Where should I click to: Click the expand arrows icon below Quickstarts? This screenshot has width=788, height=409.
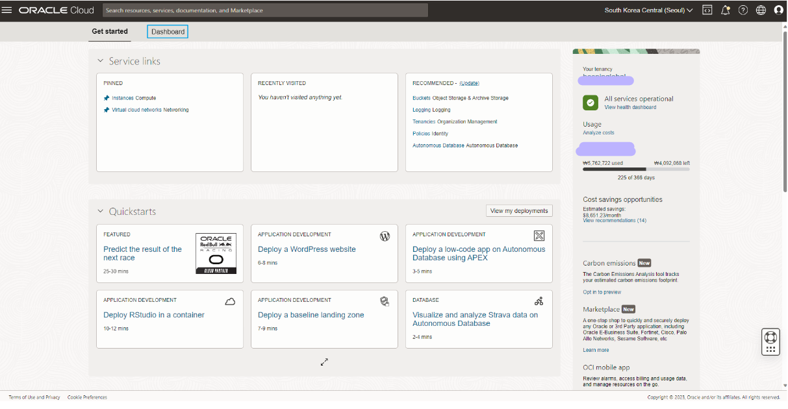324,362
